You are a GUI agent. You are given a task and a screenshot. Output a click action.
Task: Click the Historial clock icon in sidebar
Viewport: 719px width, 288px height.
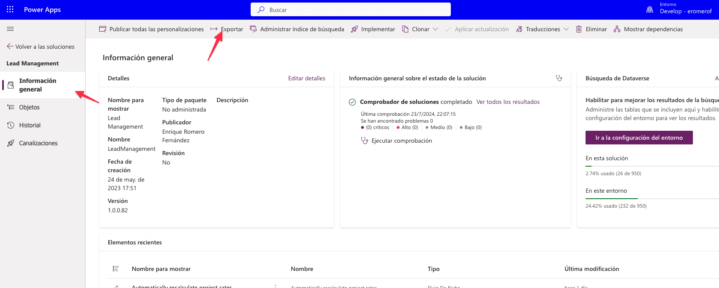(11, 125)
